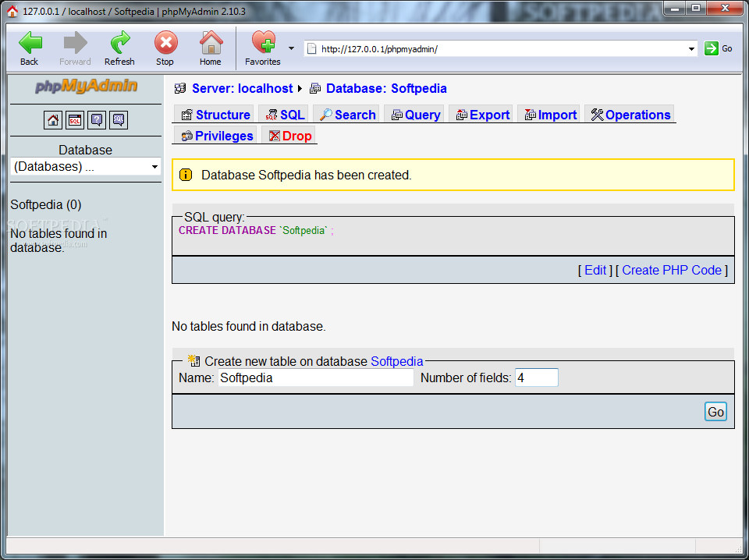The image size is (749, 560).
Task: Open the phpMyAdmin documentation help icon
Action: pos(97,120)
